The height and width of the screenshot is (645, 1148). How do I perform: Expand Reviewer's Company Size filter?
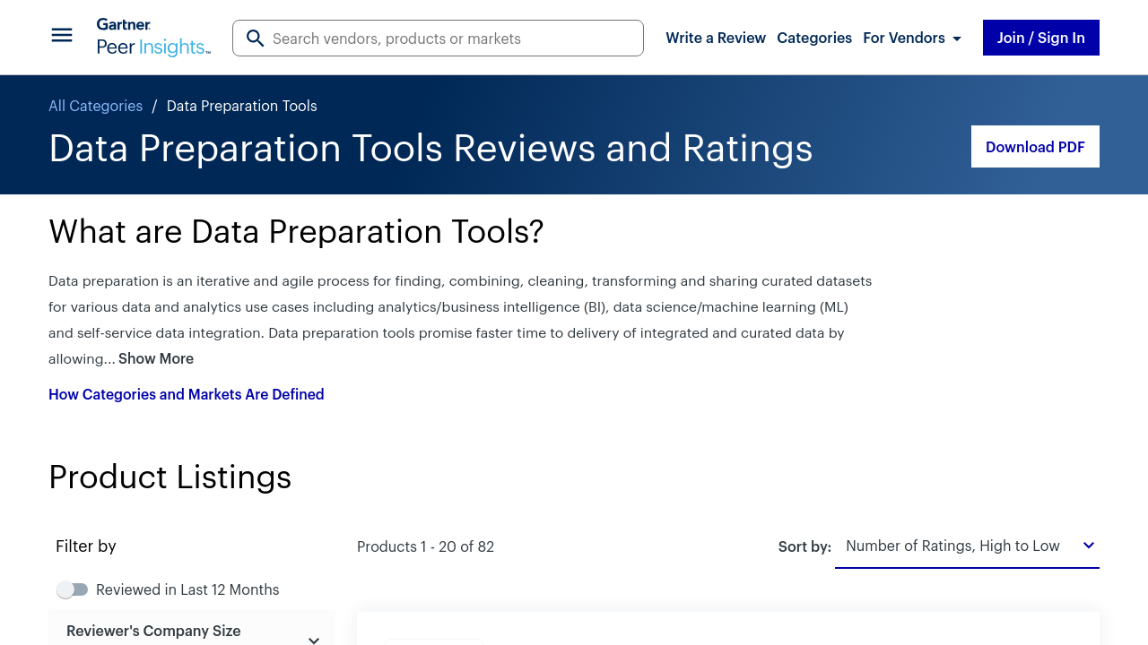[x=192, y=631]
